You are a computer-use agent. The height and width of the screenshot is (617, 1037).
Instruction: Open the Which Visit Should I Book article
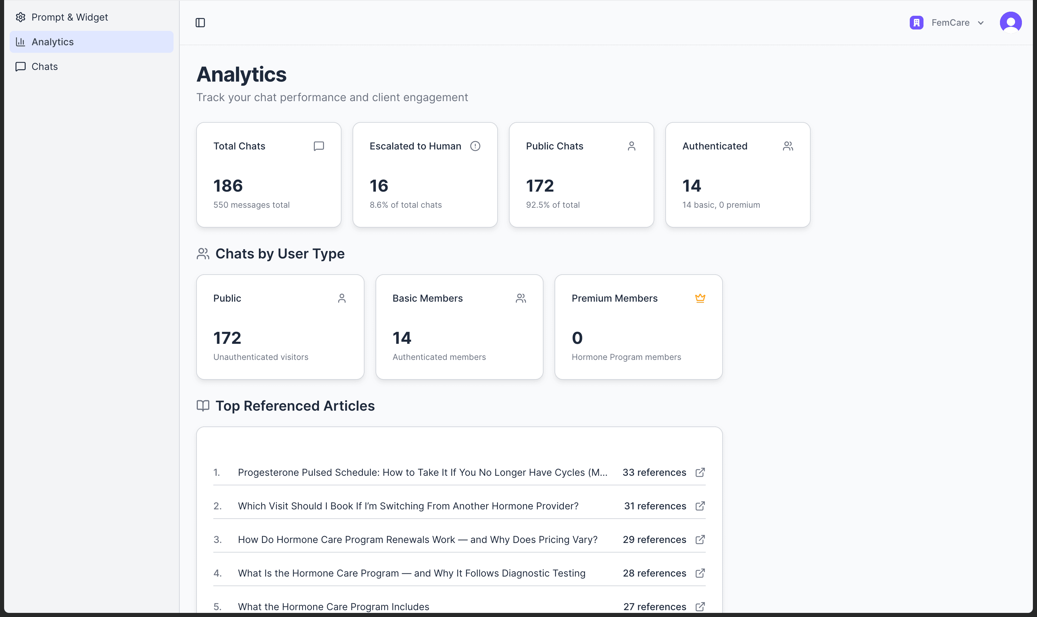pos(408,506)
